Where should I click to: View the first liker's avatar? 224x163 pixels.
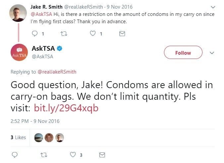pyautogui.click(x=39, y=137)
